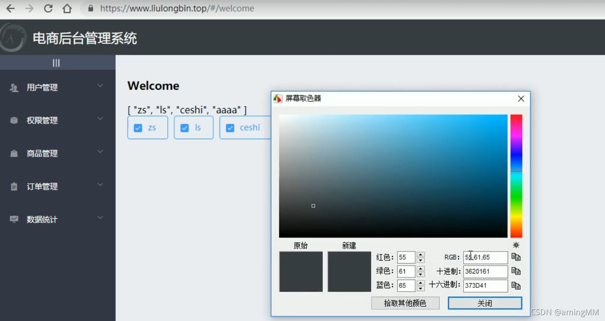The width and height of the screenshot is (605, 321).
Task: Decrease 蓝色 value with down stepper
Action: coord(421,289)
